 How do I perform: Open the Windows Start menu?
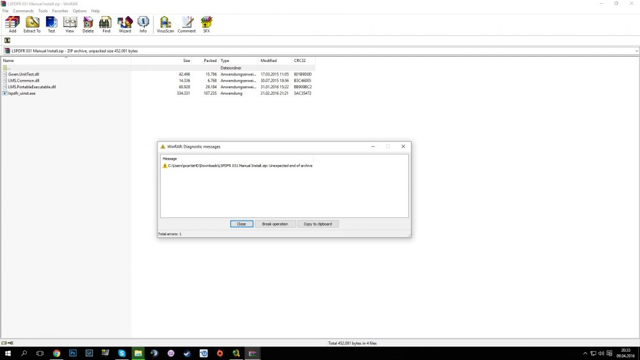(x=8, y=354)
